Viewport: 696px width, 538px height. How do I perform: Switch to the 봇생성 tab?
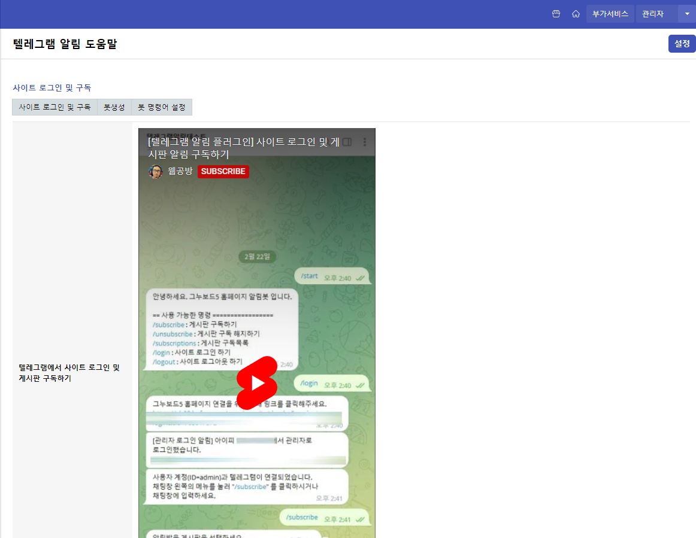(113, 107)
